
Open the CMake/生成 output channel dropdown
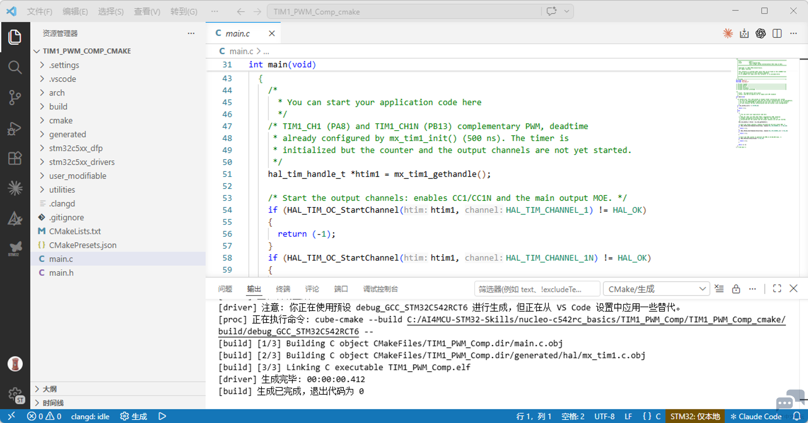(656, 289)
